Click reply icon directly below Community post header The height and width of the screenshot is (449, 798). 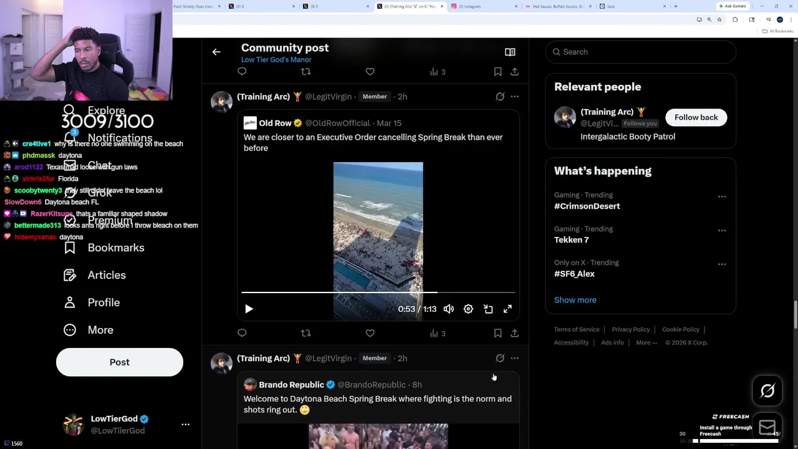point(242,72)
